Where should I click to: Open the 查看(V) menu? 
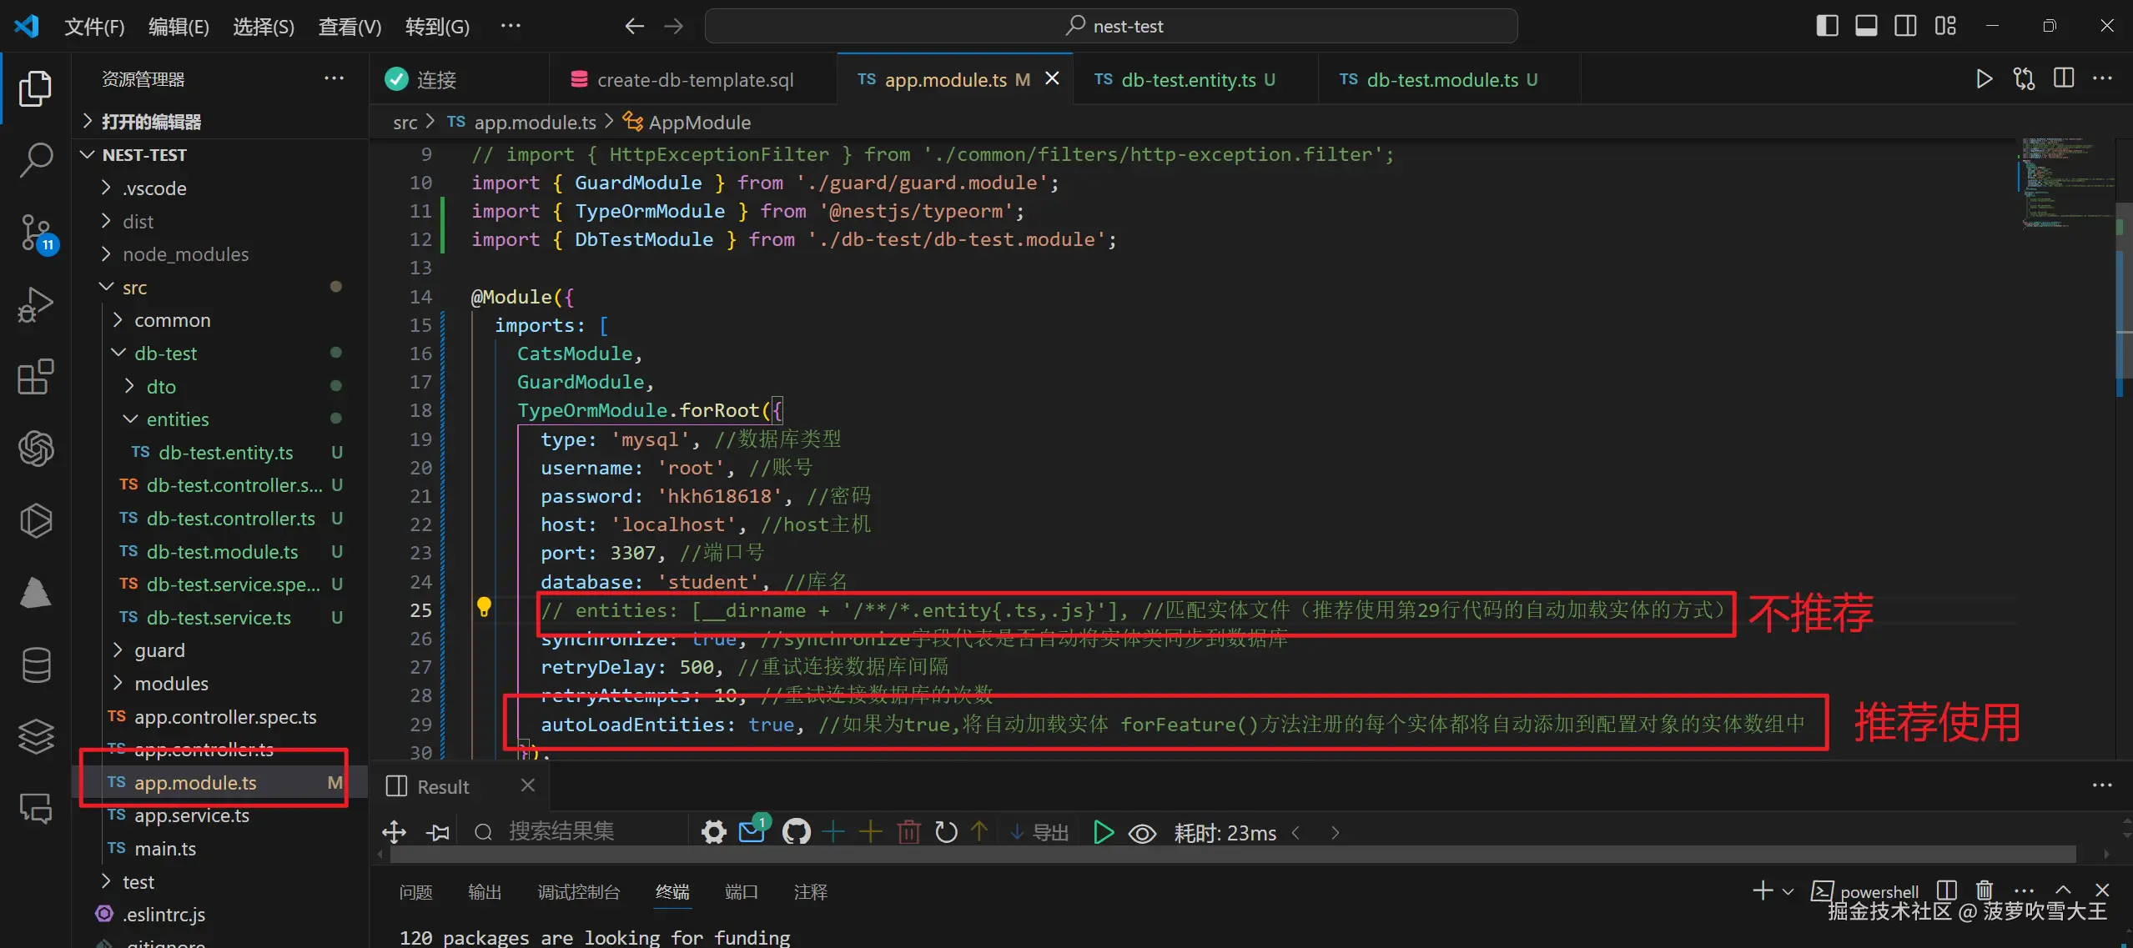pyautogui.click(x=350, y=27)
